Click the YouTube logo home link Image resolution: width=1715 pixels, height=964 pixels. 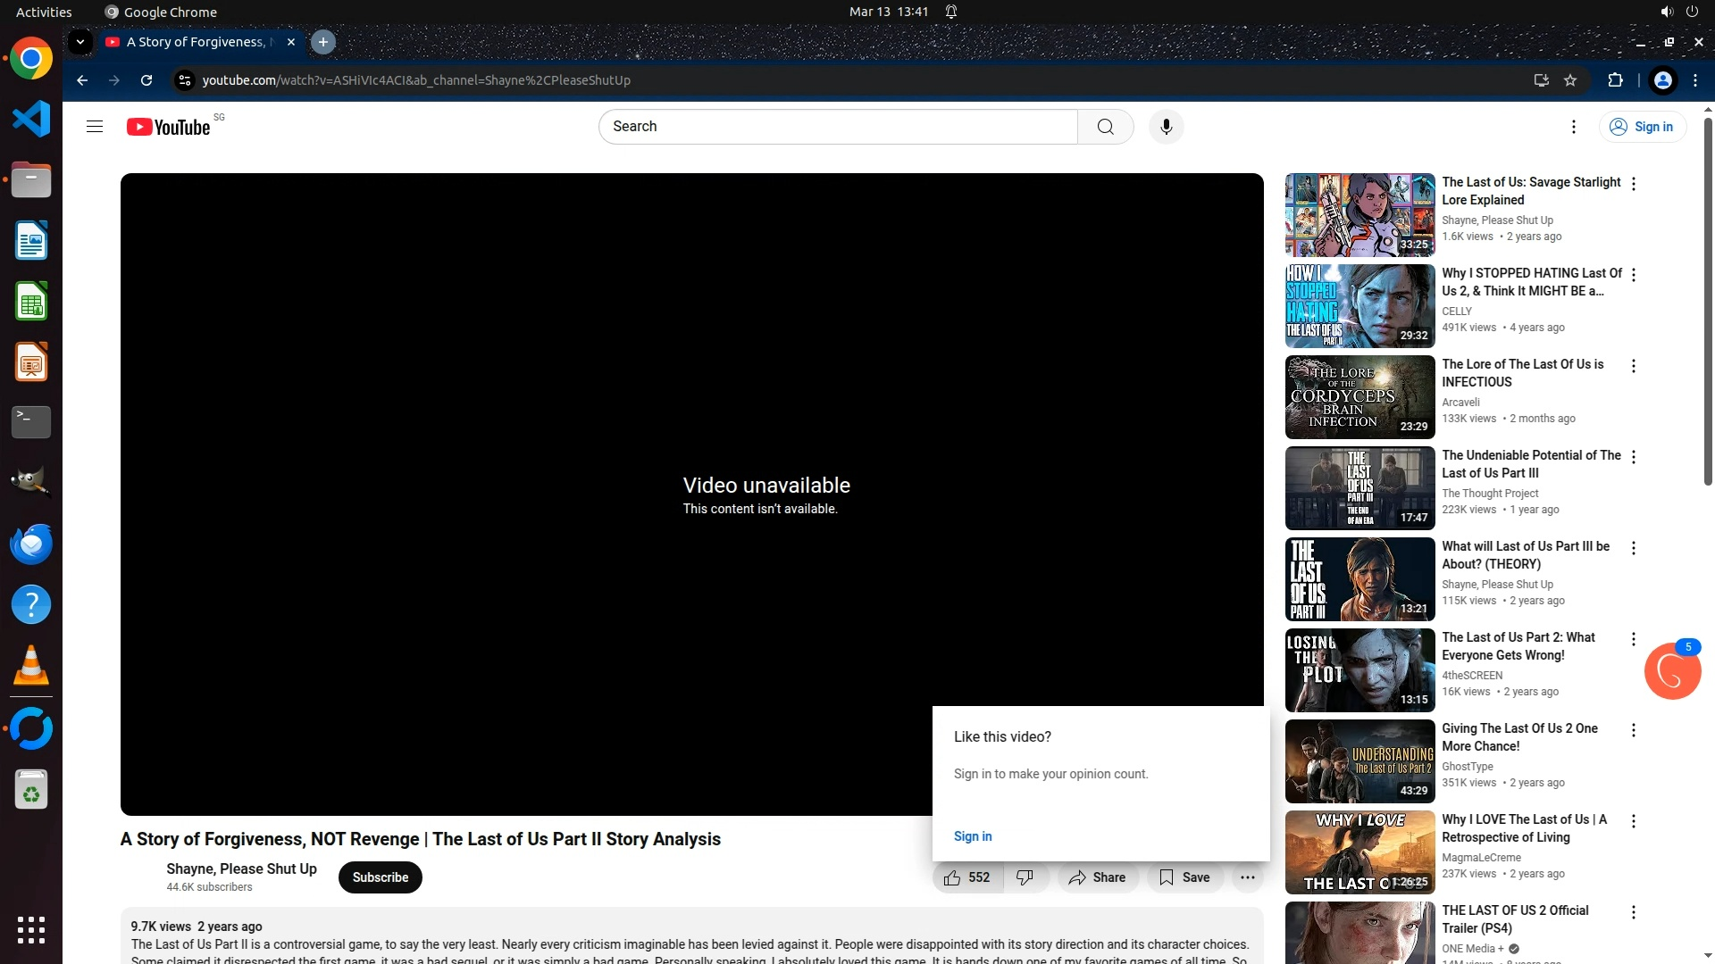169,127
